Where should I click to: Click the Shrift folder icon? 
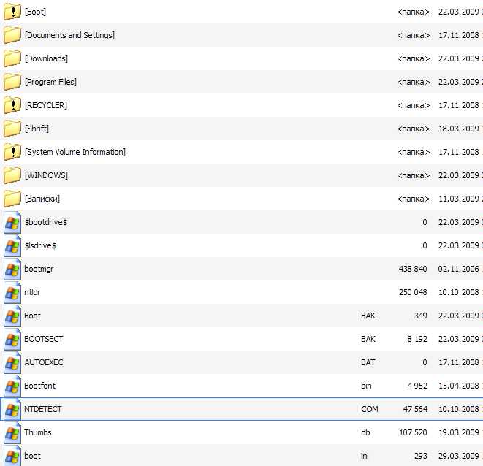(x=12, y=129)
